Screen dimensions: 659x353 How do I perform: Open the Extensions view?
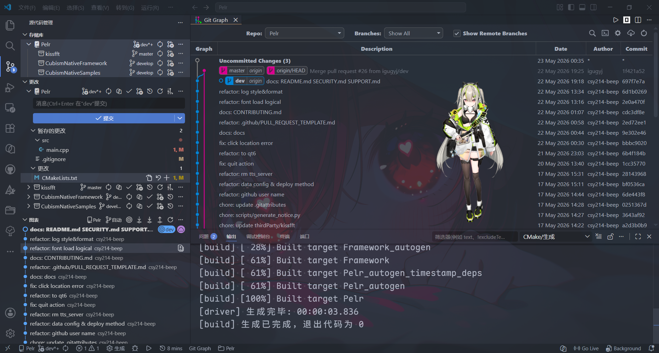(10, 128)
